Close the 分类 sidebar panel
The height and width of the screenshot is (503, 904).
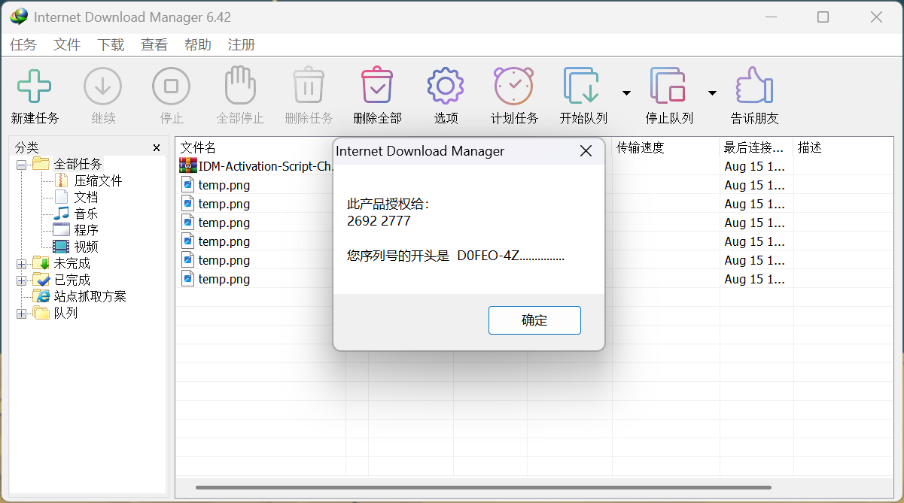coord(157,148)
